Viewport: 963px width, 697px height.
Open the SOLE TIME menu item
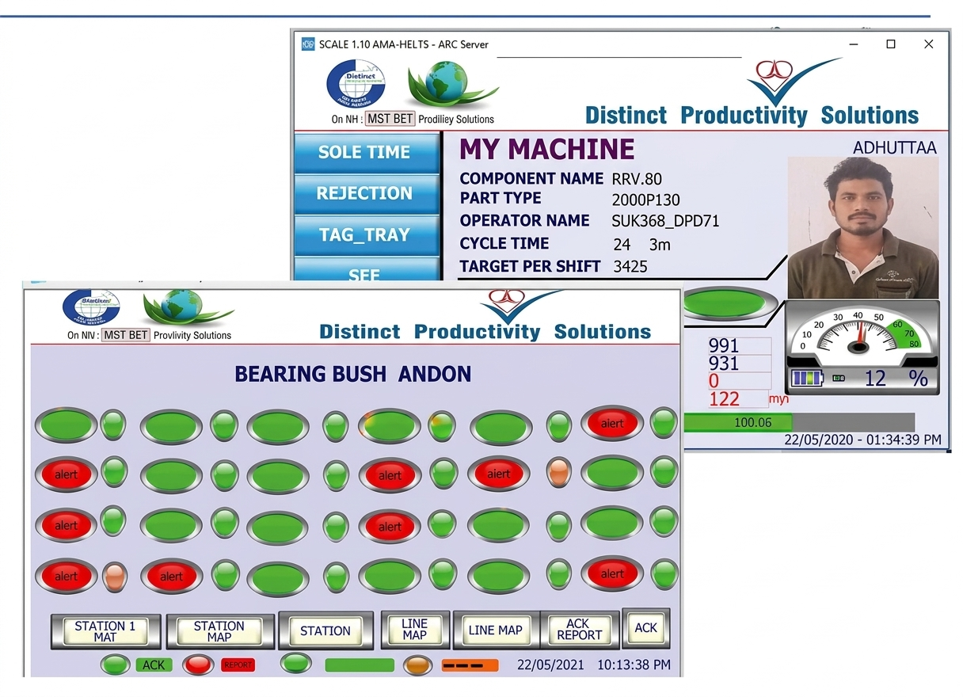pos(365,152)
